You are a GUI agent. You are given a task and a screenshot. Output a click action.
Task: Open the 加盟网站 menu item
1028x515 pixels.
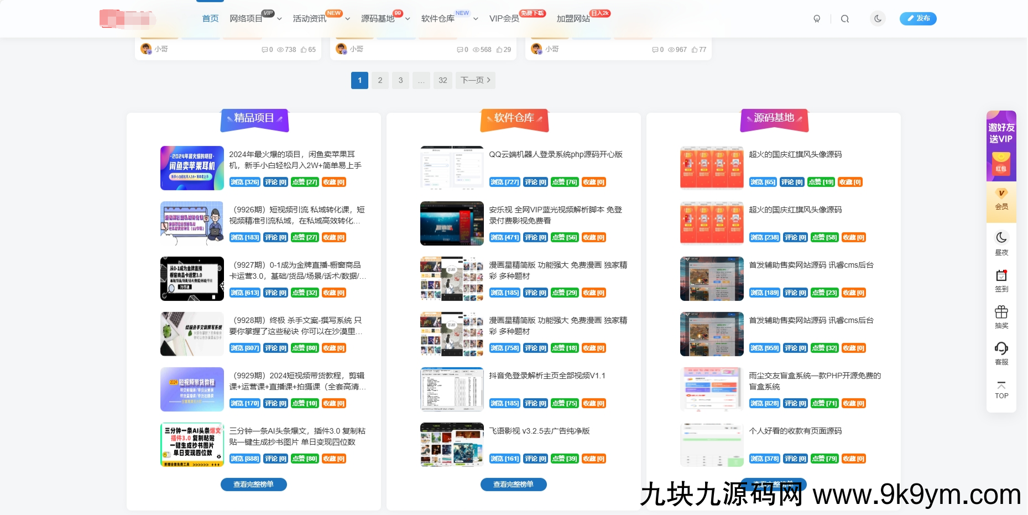coord(573,19)
